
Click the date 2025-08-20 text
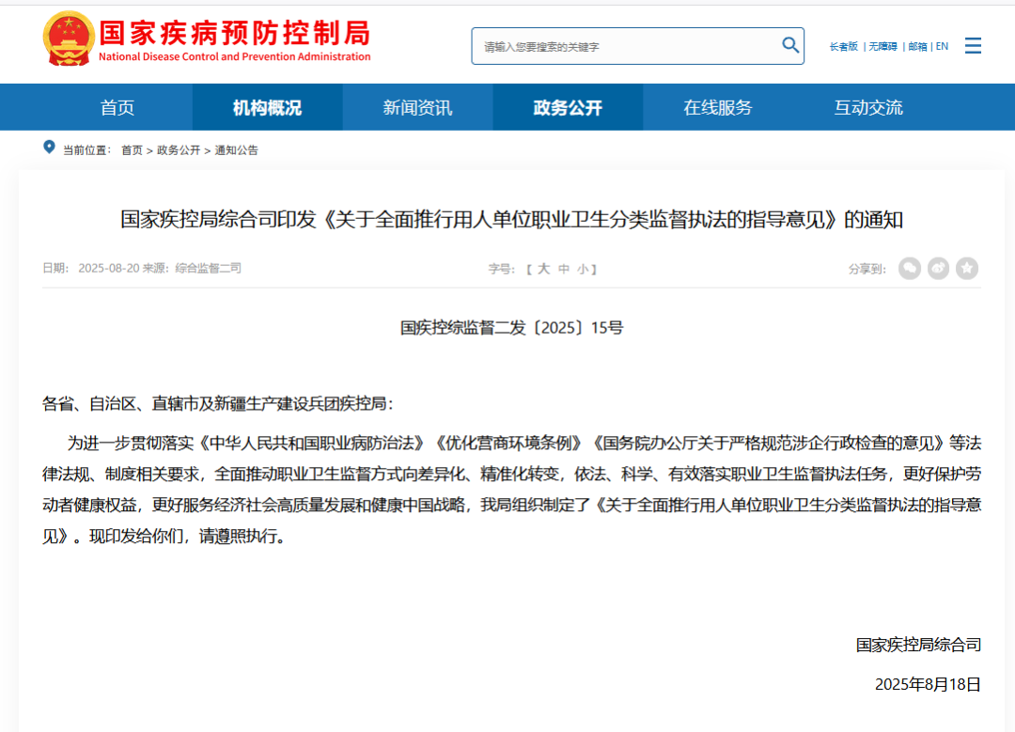pos(109,268)
